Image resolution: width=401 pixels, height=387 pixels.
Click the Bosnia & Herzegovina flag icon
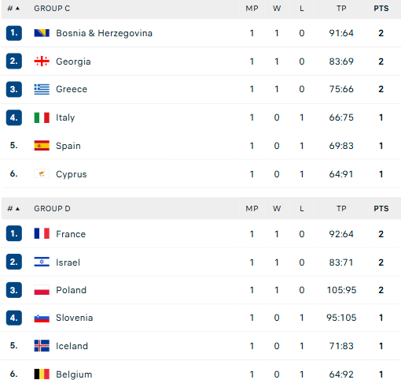(x=42, y=33)
